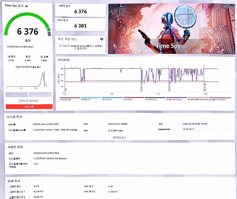Select the average score 6 309
237x199 pixels.
click(28, 60)
